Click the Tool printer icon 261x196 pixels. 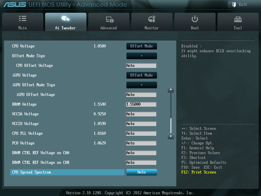tap(238, 19)
